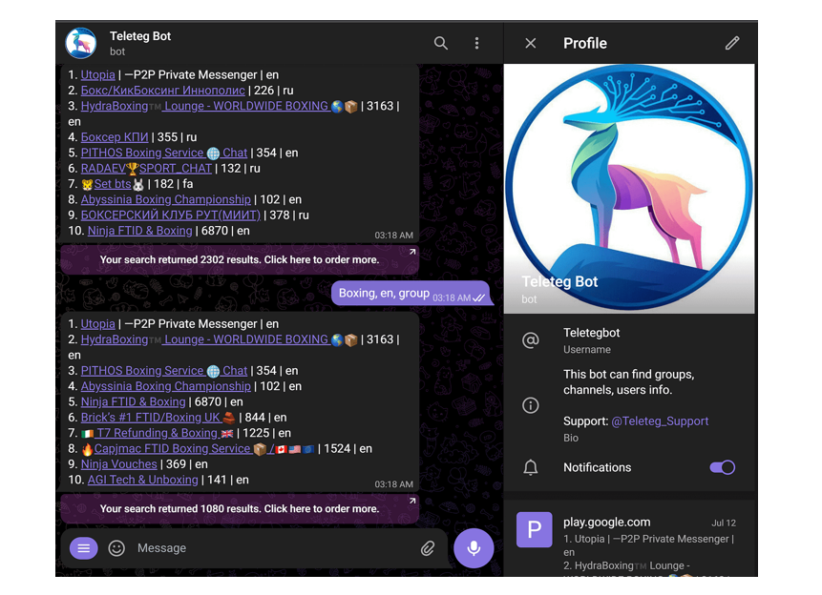Open Abyssinia Boxing Championship in first list
Viewport: 822px width, 595px height.
point(165,199)
